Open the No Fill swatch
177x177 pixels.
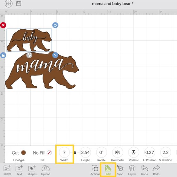click(49, 153)
